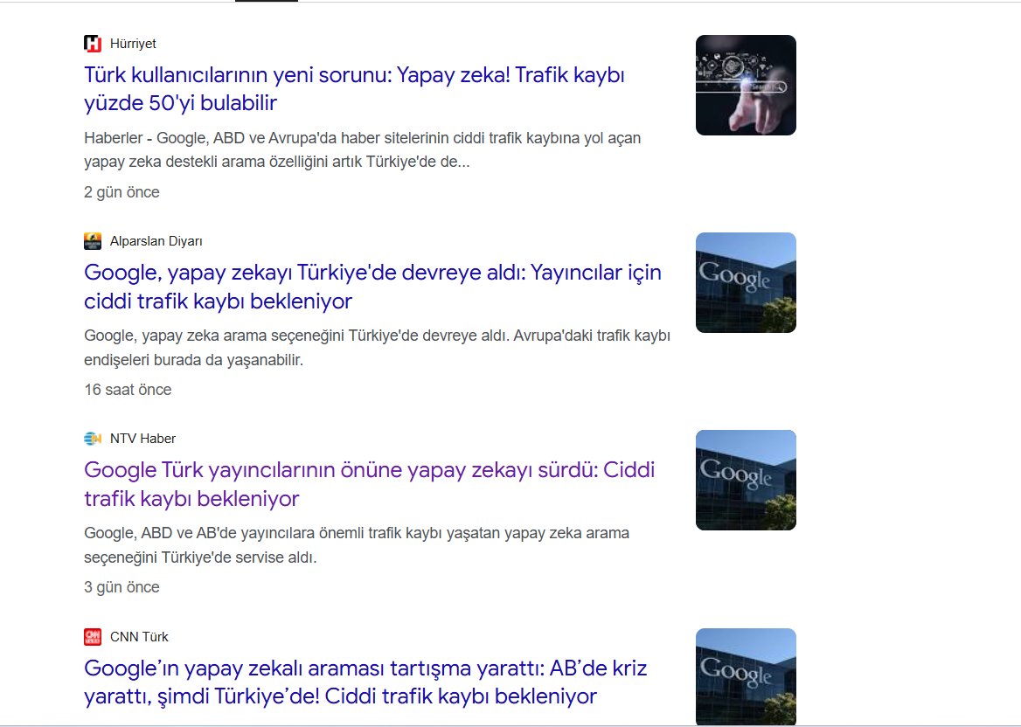Click snippet 'Google, yapay zeka arama seçeneğini Türkiye'de devreye aldı'

click(x=377, y=348)
